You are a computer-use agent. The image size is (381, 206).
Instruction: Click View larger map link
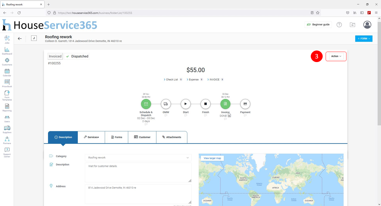tap(212, 158)
